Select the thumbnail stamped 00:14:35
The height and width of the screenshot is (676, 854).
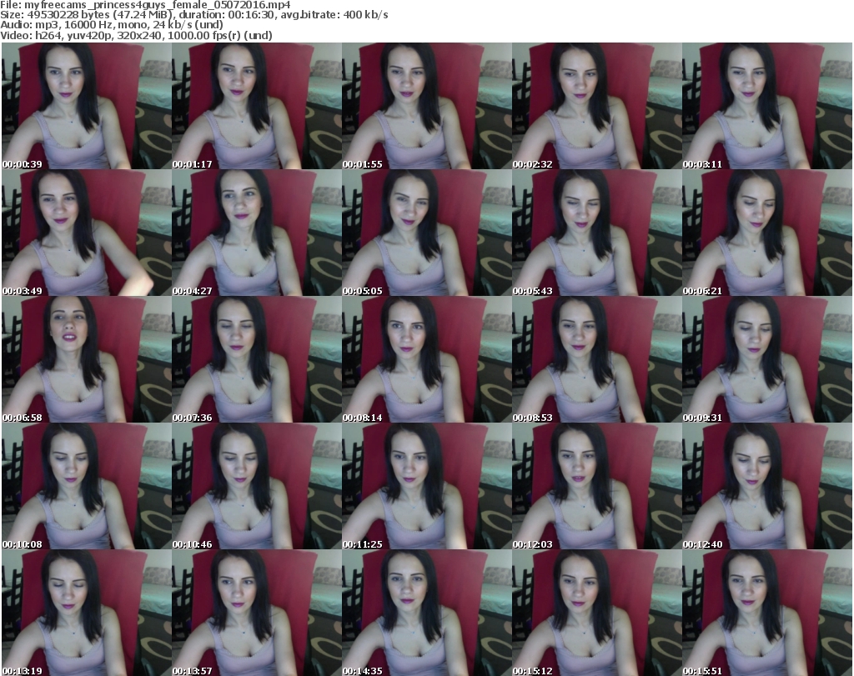[427, 613]
